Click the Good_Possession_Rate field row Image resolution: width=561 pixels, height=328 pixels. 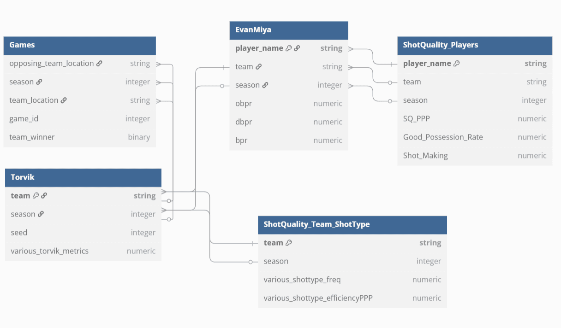(474, 137)
